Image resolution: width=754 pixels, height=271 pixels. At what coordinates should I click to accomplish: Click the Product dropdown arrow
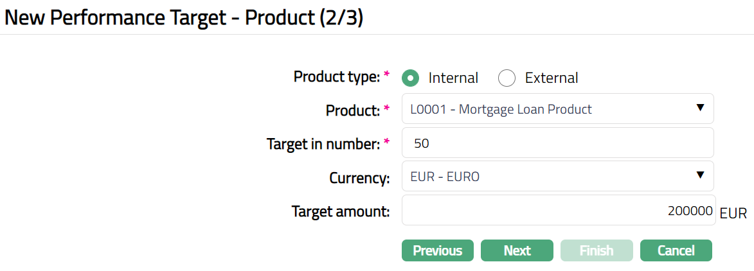point(701,109)
